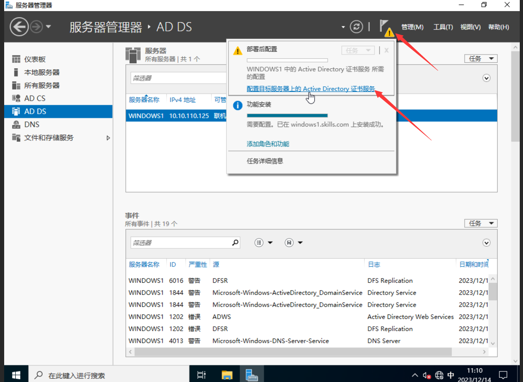Open the Manage (管理) menu
Screen dimensions: 523x382
(x=412, y=27)
